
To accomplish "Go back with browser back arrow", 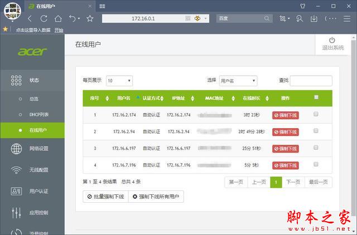I will point(30,18).
